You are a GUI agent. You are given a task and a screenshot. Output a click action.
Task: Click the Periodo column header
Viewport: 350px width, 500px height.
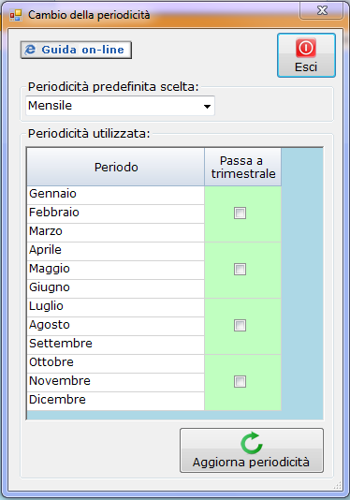pos(116,167)
